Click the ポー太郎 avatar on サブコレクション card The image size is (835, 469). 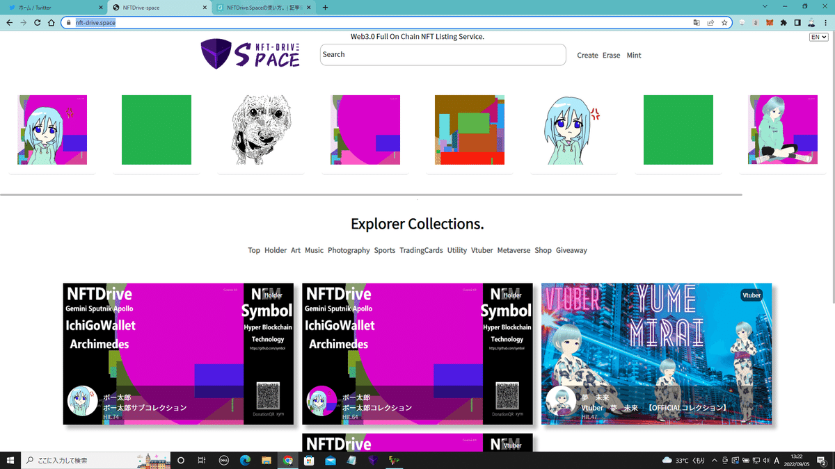coord(82,401)
